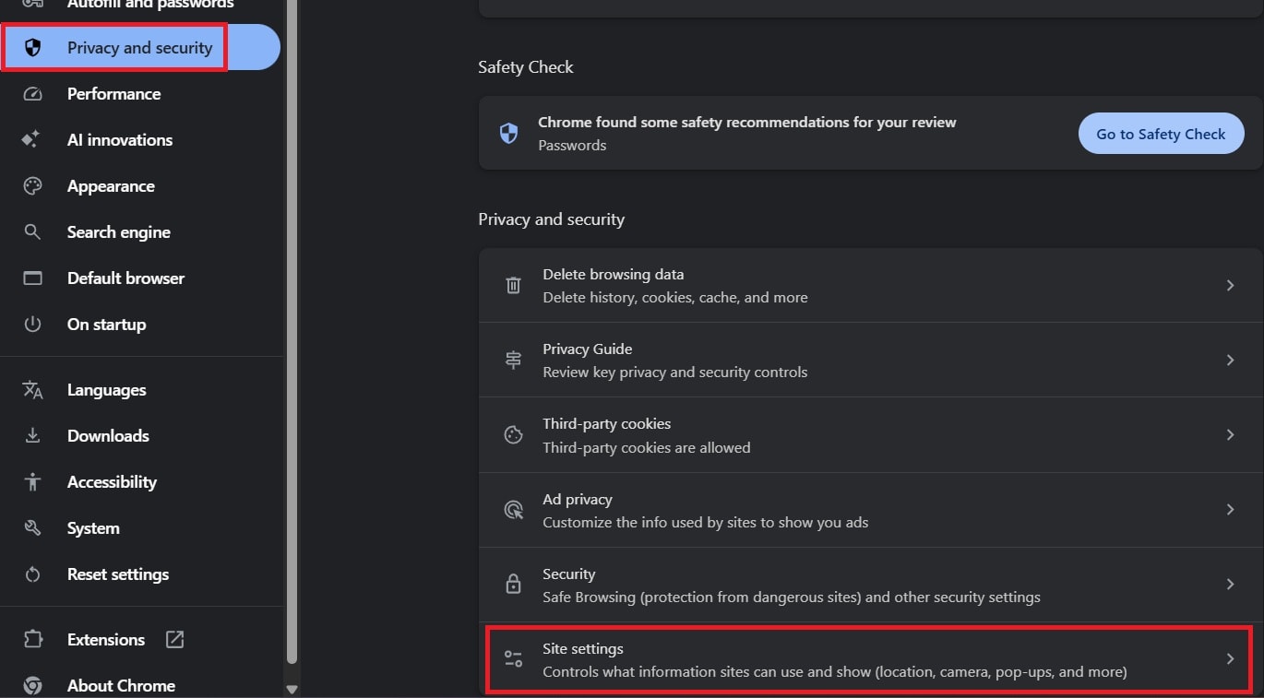Open Privacy Guide using its right chevron
1264x698 pixels.
(1230, 361)
